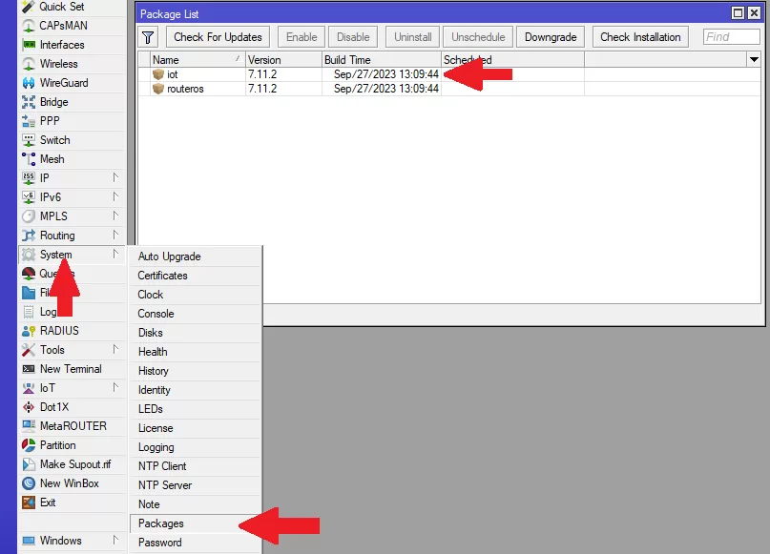
Task: Click the IoT sidebar icon
Action: click(29, 388)
